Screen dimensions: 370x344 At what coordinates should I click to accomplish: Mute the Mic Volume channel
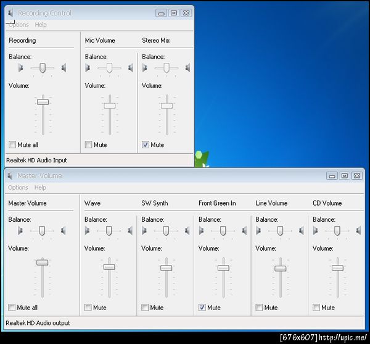88,145
